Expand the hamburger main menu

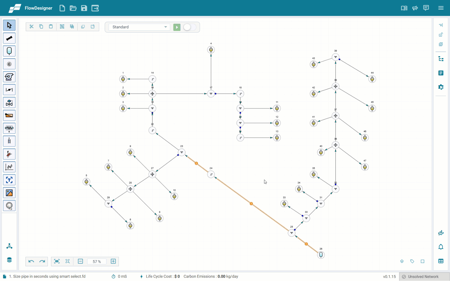(441, 8)
